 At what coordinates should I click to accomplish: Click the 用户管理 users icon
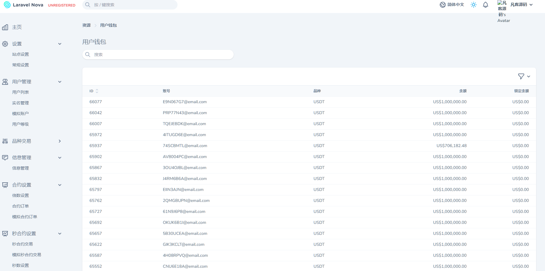pyautogui.click(x=5, y=82)
